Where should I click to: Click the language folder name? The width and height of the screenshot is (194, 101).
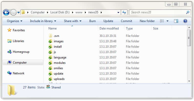60,57
